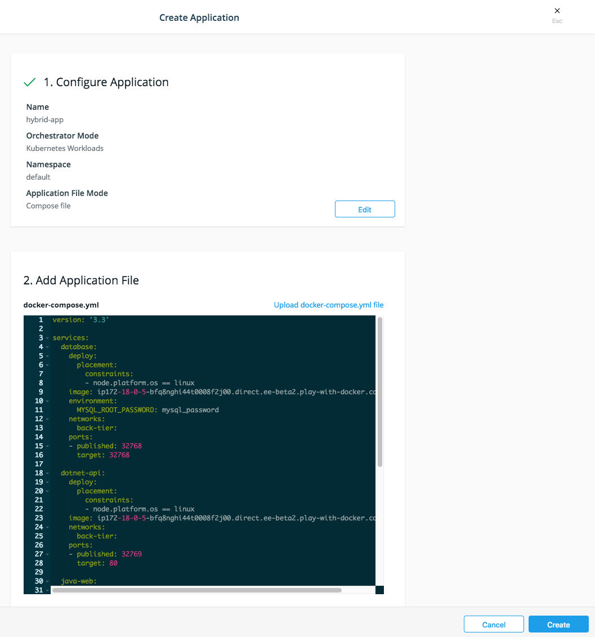This screenshot has width=595, height=637.
Task: Click the docker-compose.yml file label
Action: point(61,305)
